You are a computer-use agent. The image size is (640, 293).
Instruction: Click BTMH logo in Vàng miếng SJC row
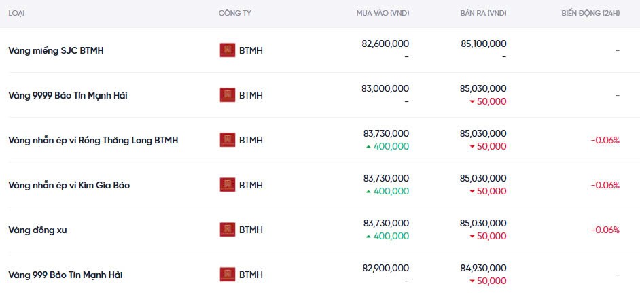pyautogui.click(x=228, y=50)
